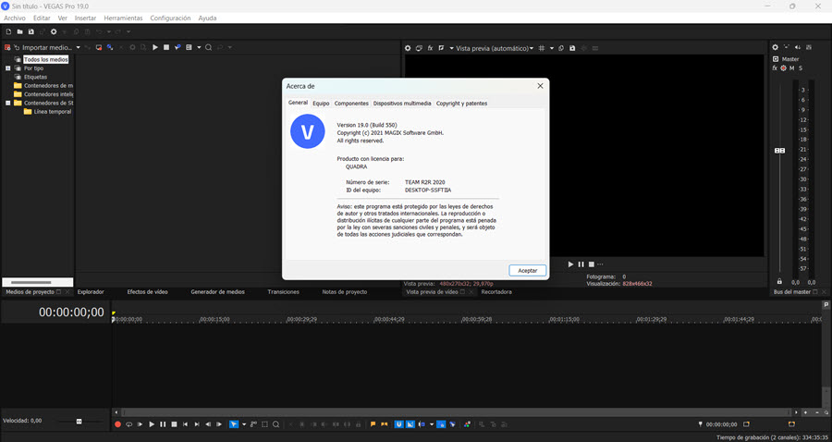832x442 pixels.
Task: Click the Master fader lock icon
Action: point(779,281)
